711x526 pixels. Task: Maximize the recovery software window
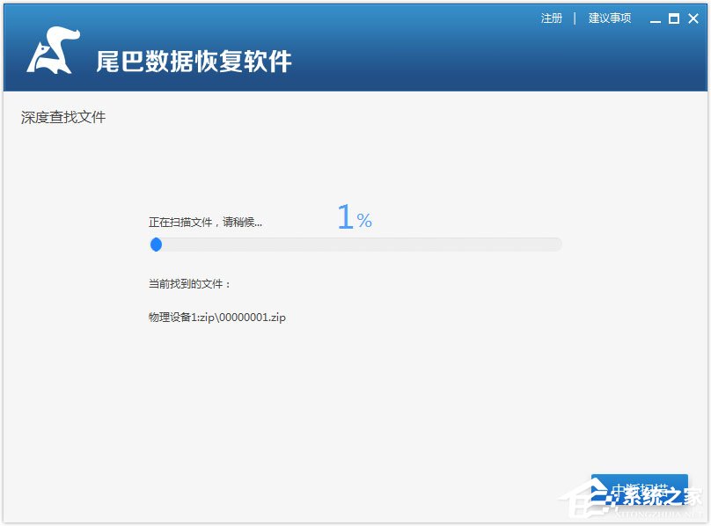coord(674,18)
